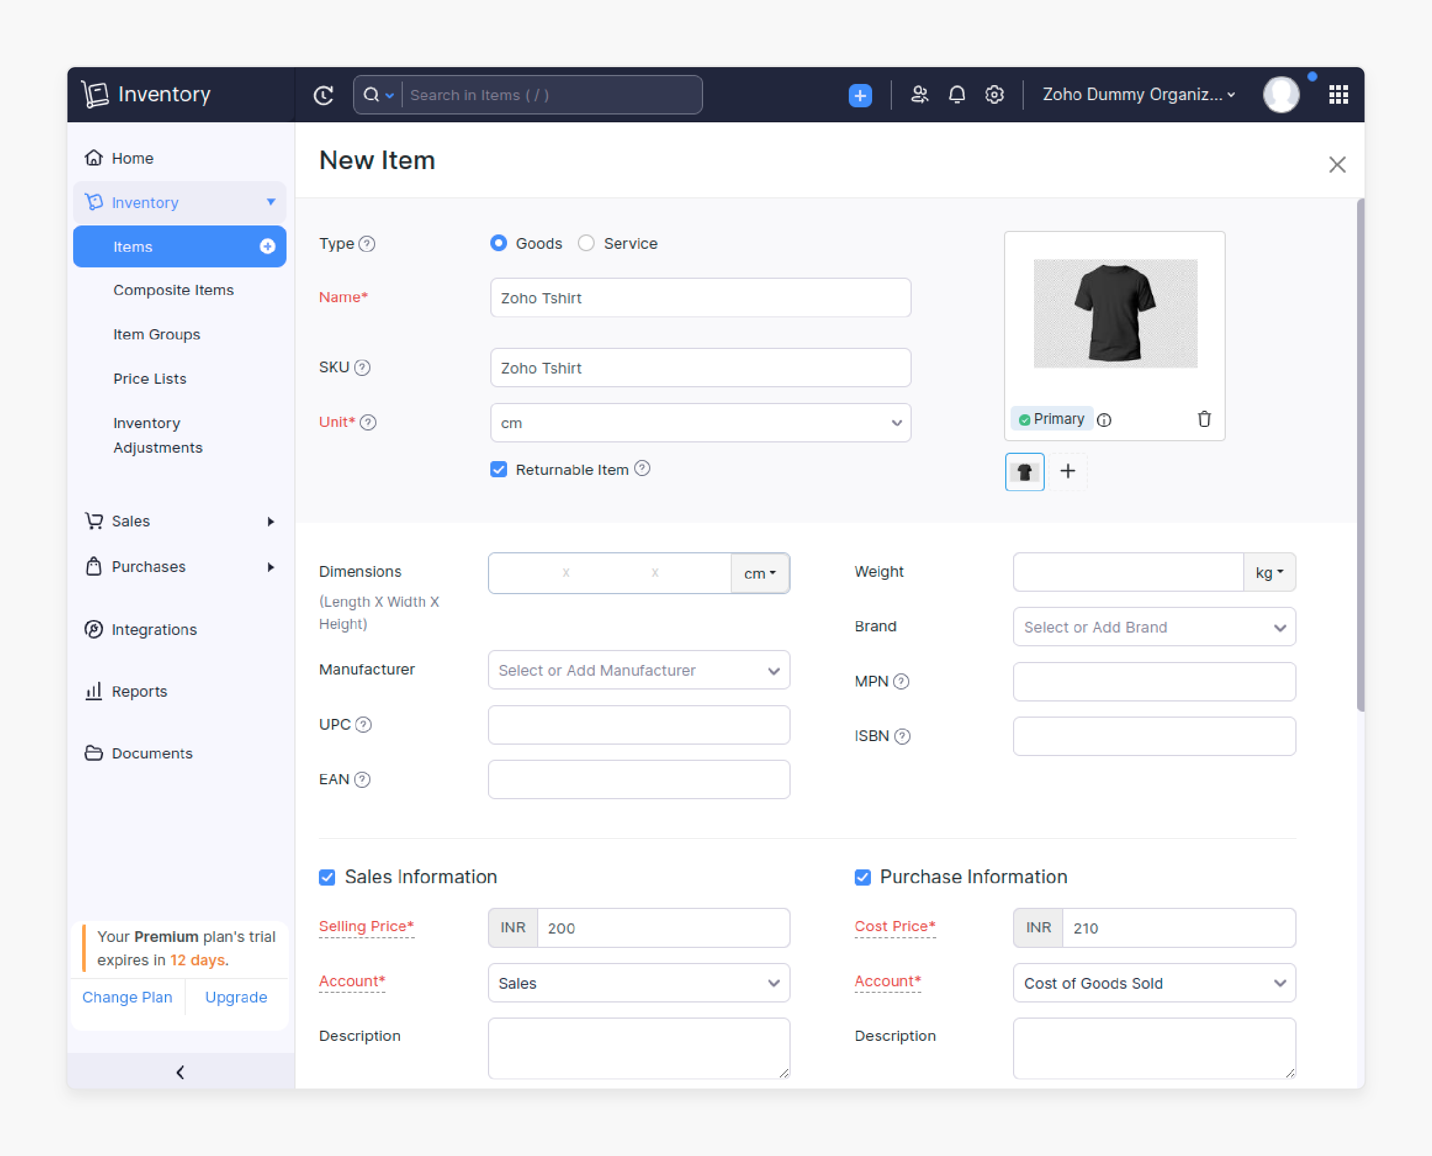Open the dimensions unit cm dropdown
Screen dimensions: 1432x1156
pyautogui.click(x=759, y=573)
